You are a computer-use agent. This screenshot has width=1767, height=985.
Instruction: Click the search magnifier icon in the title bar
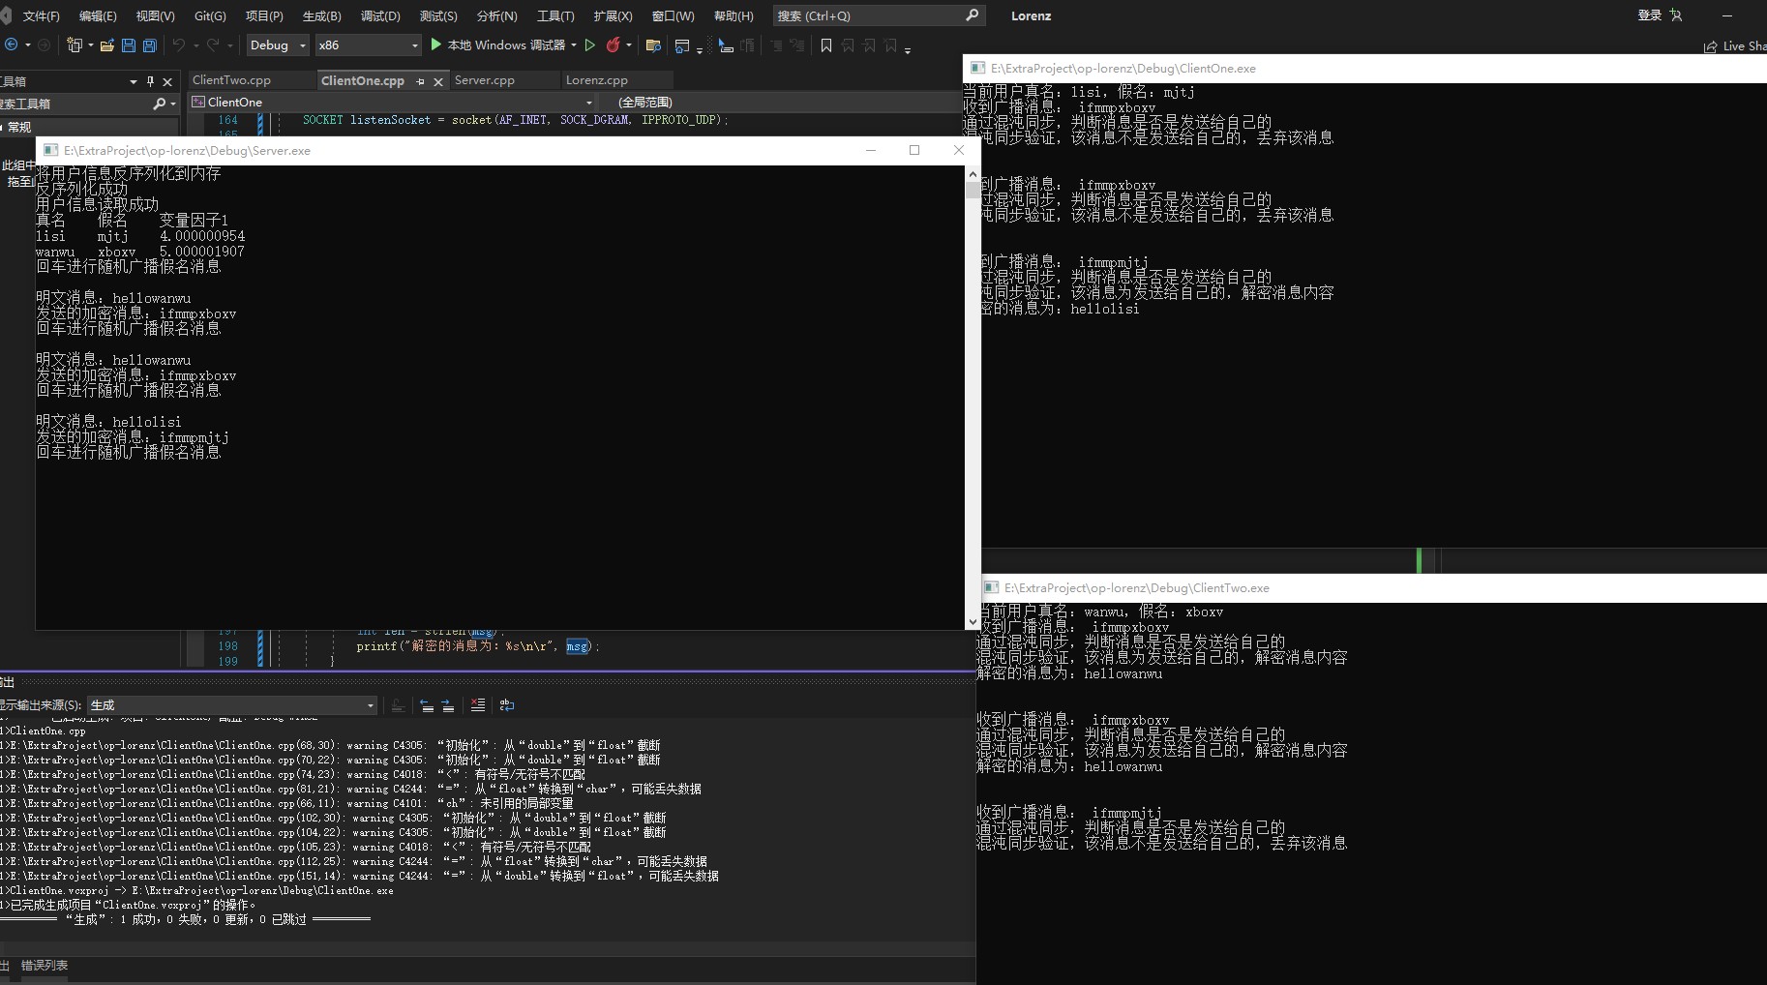click(972, 15)
